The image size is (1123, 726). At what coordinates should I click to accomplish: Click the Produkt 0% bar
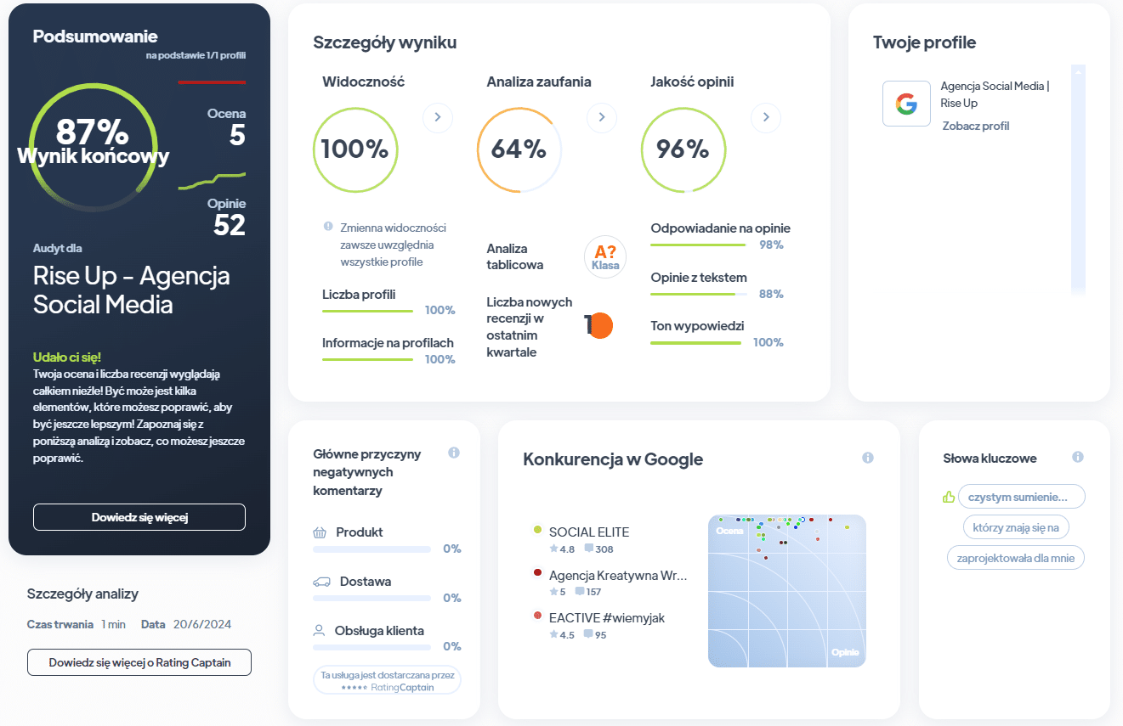point(371,549)
